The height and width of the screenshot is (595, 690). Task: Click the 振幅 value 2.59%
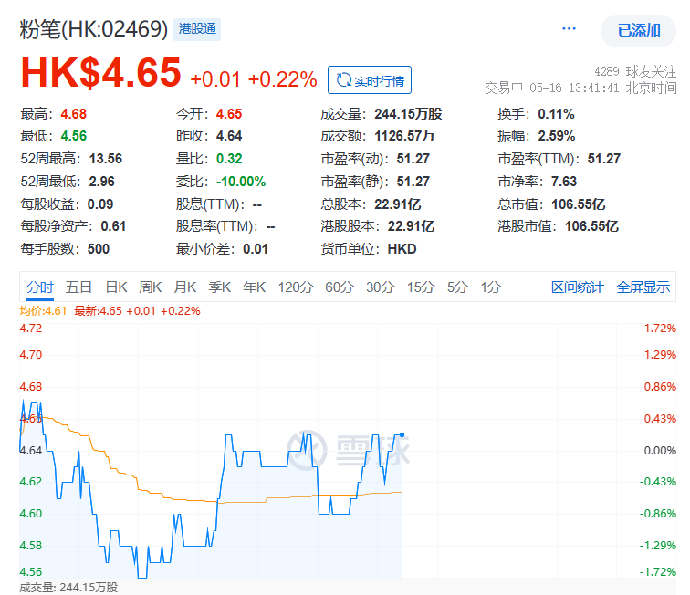[x=557, y=136]
